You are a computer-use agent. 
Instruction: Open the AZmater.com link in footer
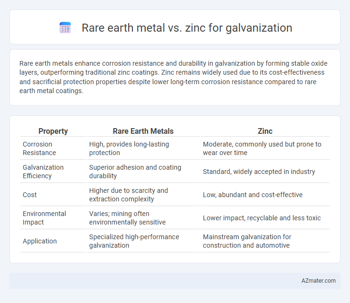click(x=318, y=281)
